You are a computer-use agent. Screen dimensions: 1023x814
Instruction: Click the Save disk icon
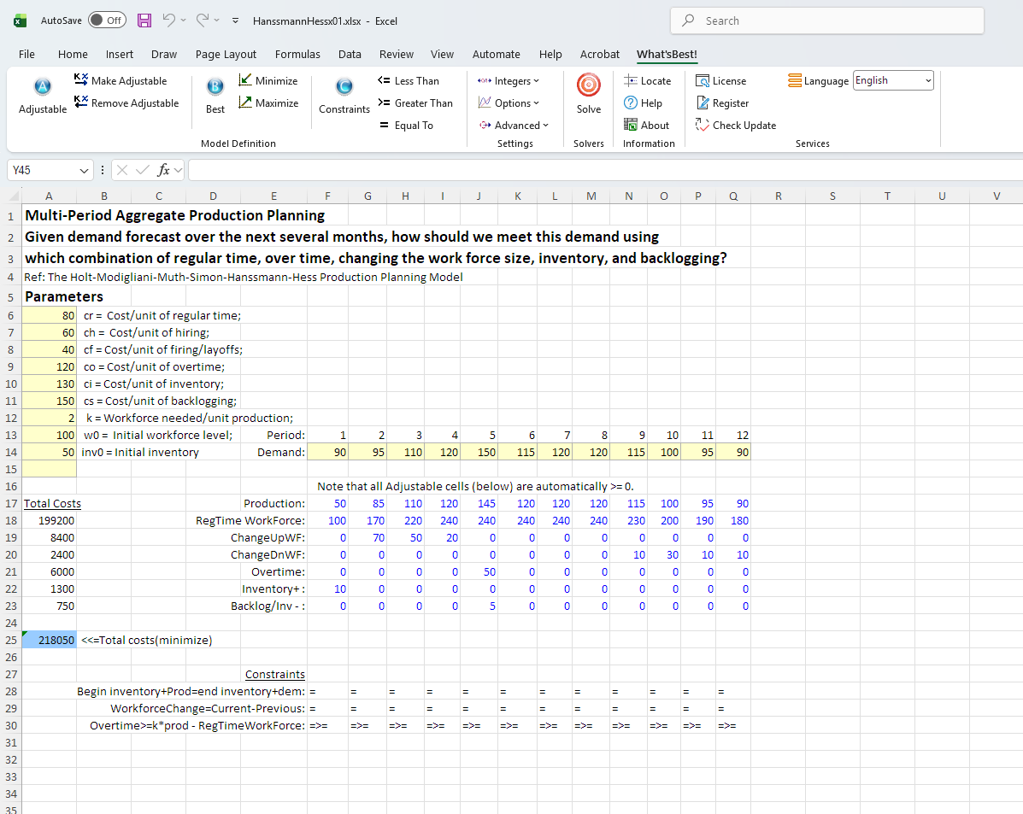[144, 20]
